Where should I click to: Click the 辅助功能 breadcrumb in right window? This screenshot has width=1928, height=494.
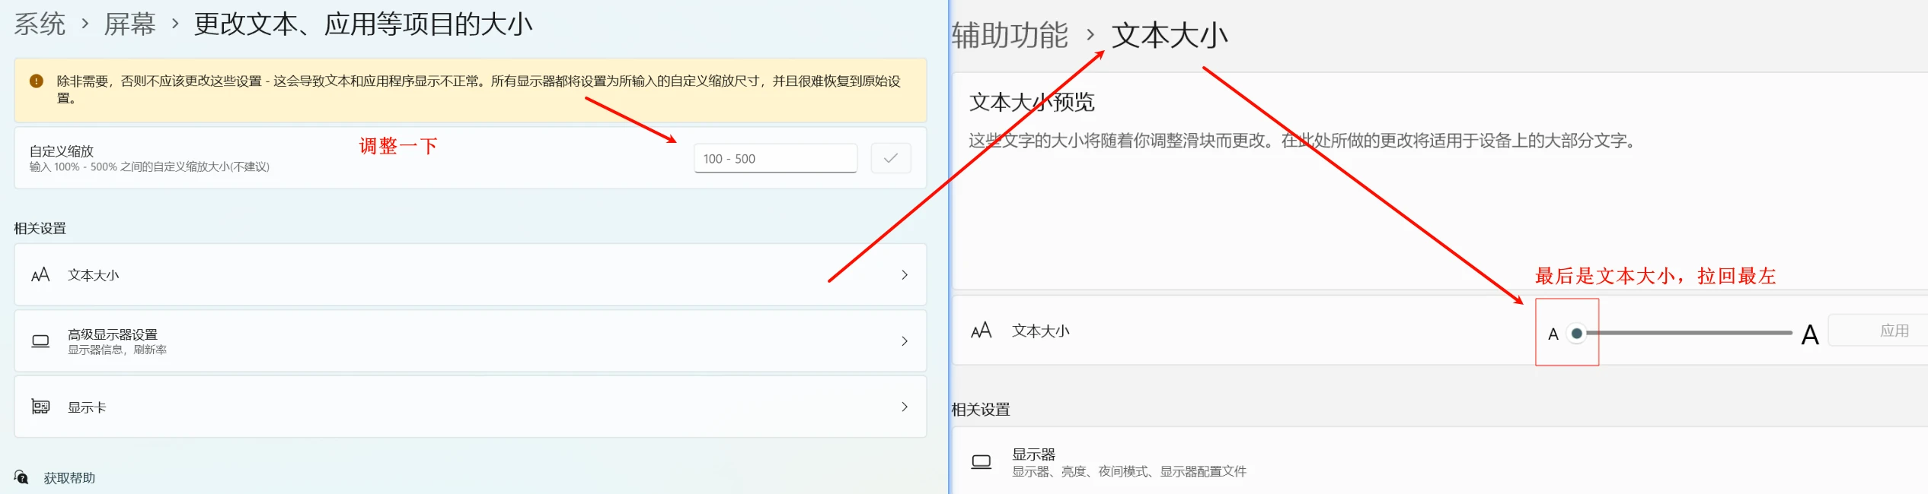point(1010,36)
